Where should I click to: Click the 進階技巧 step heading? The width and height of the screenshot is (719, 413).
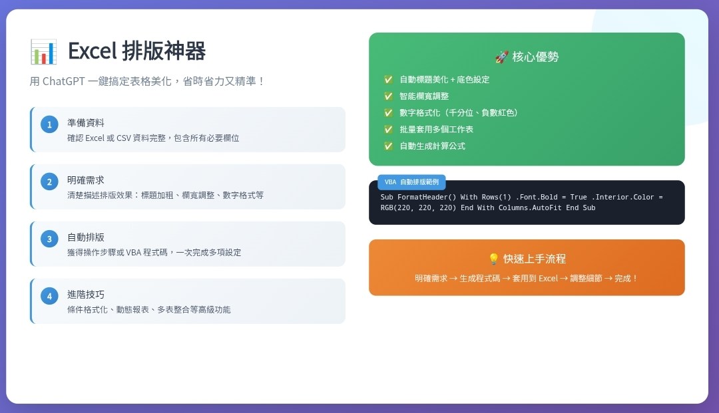click(86, 295)
